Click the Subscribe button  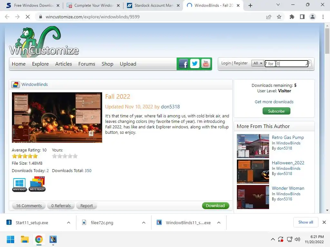point(276,111)
